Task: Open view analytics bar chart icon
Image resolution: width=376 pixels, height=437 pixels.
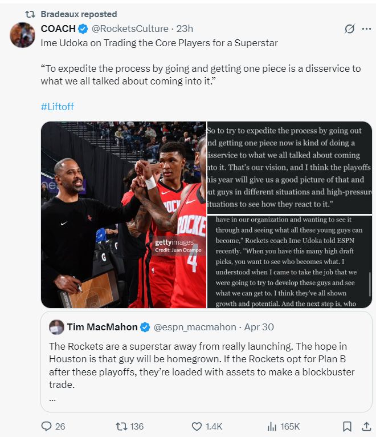Action: pyautogui.click(x=272, y=426)
